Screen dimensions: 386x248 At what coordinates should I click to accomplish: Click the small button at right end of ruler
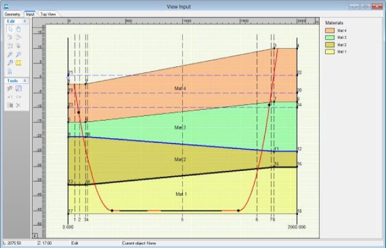[x=317, y=22]
